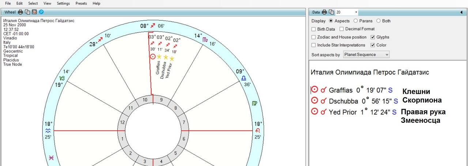Print the Wheel chart
468x166 pixels.
(20, 12)
